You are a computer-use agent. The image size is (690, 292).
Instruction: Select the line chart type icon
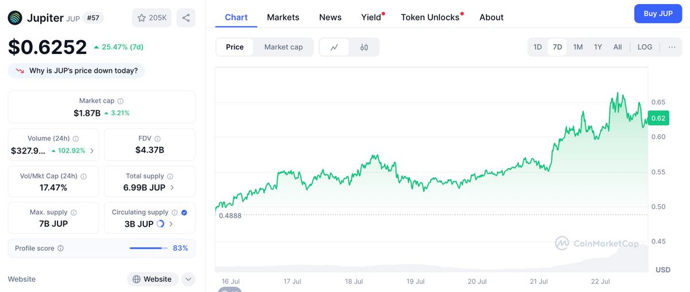pos(335,47)
